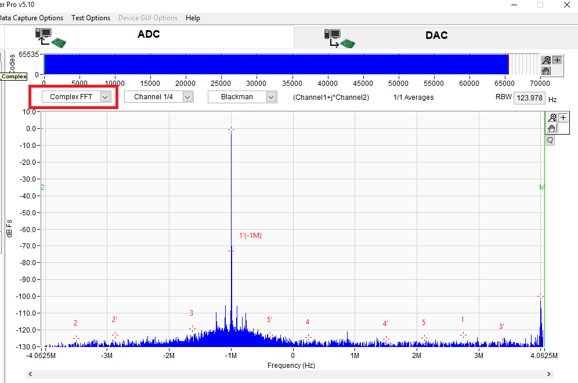The height and width of the screenshot is (383, 578).
Task: Click the undo zoom icon below the FFT tools
Action: click(550, 140)
